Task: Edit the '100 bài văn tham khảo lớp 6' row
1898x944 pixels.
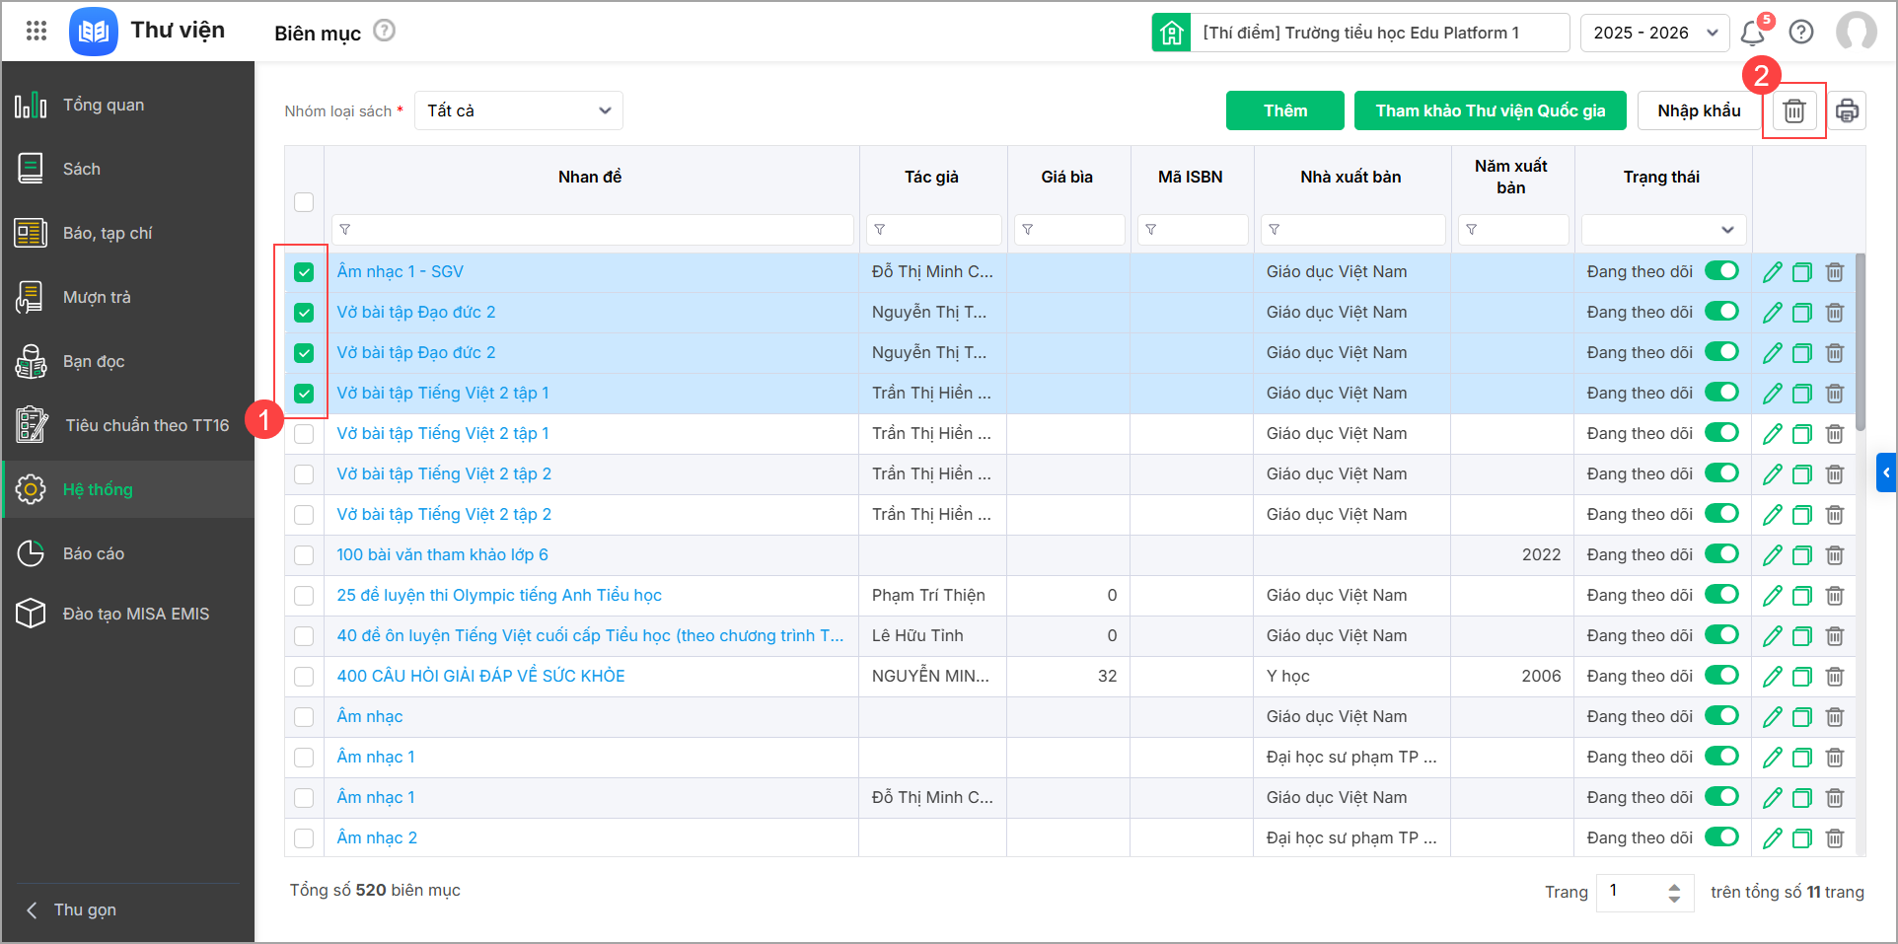Action: [1772, 555]
